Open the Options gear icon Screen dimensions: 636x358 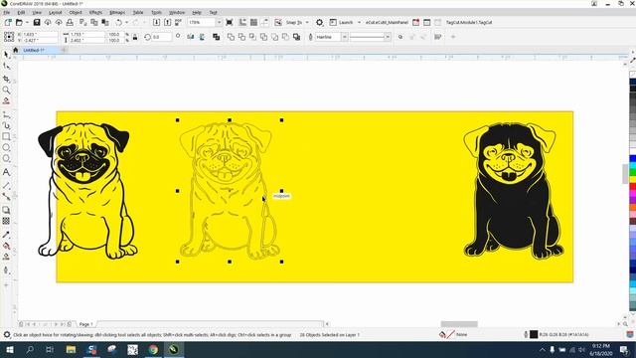320,22
